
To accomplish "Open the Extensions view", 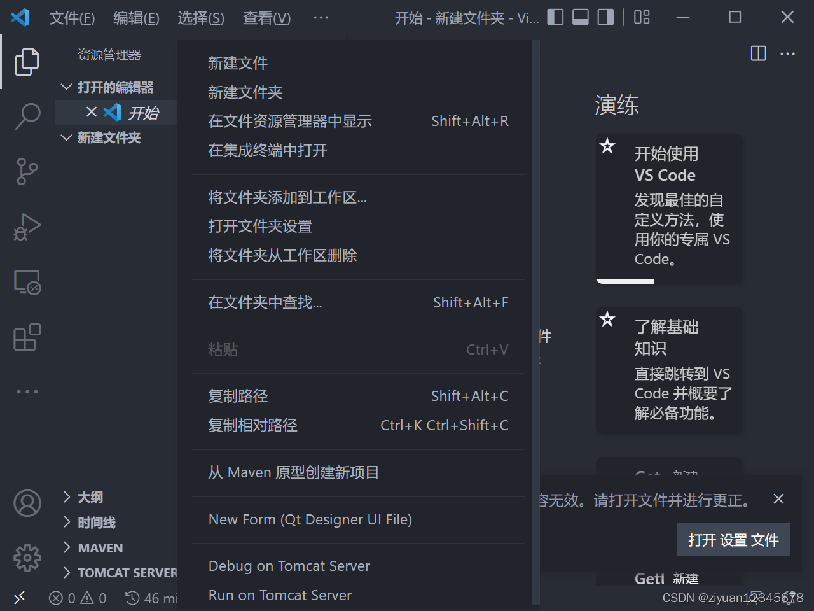I will coord(27,337).
